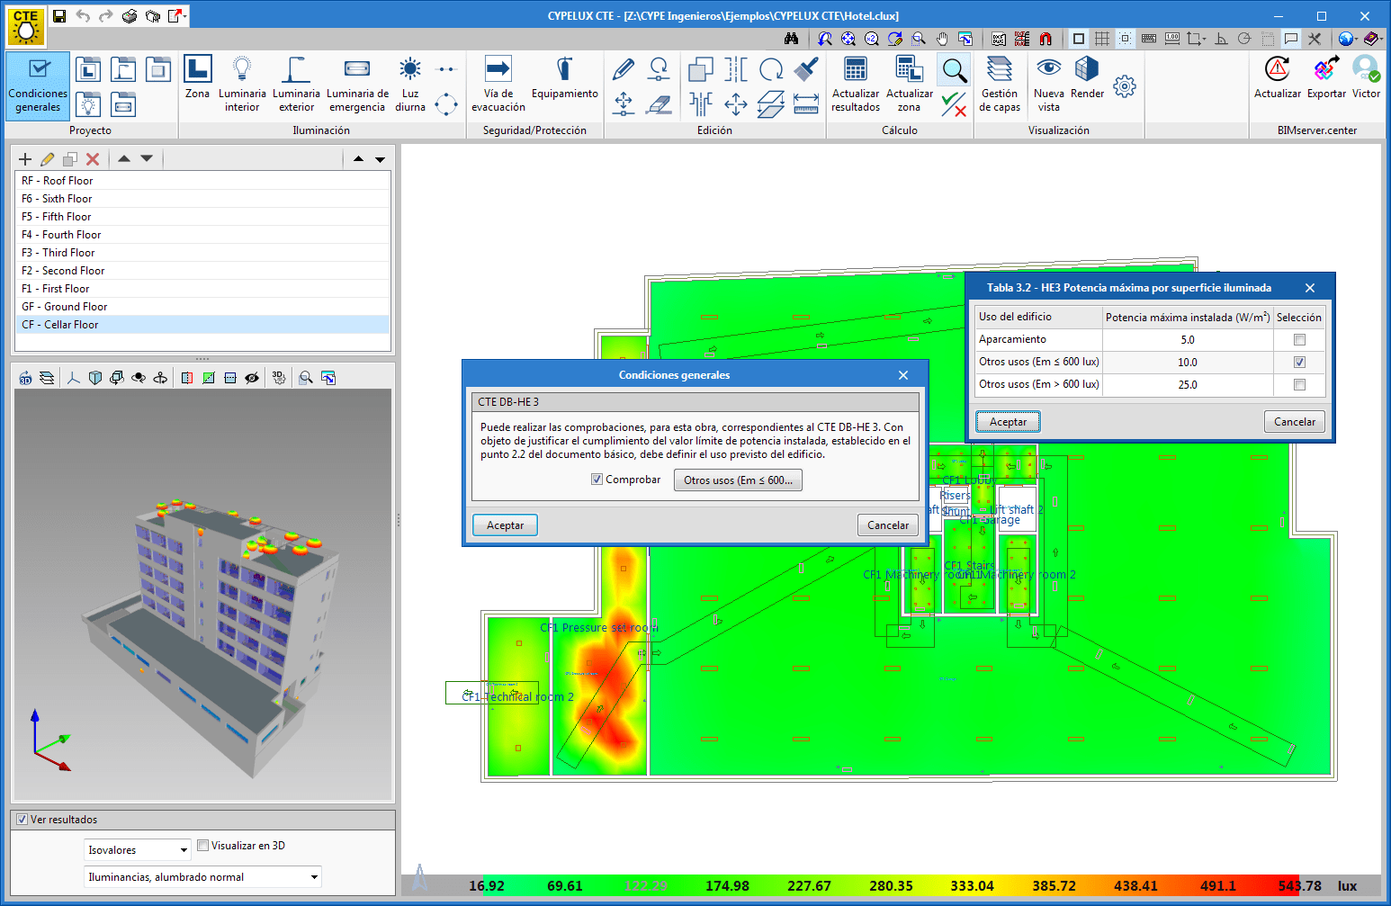Click the magnifier check results icon
Screen dimensions: 1391x906
pyautogui.click(x=955, y=69)
